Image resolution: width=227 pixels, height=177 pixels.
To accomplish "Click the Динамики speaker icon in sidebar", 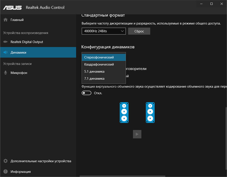I will coord(5,53).
